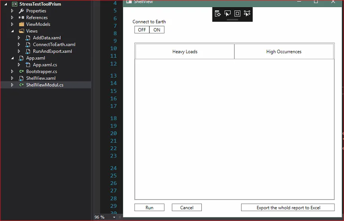Expand the ShellViewModul.cs node arrow
Screen dimensions: 344x221
point(12,85)
